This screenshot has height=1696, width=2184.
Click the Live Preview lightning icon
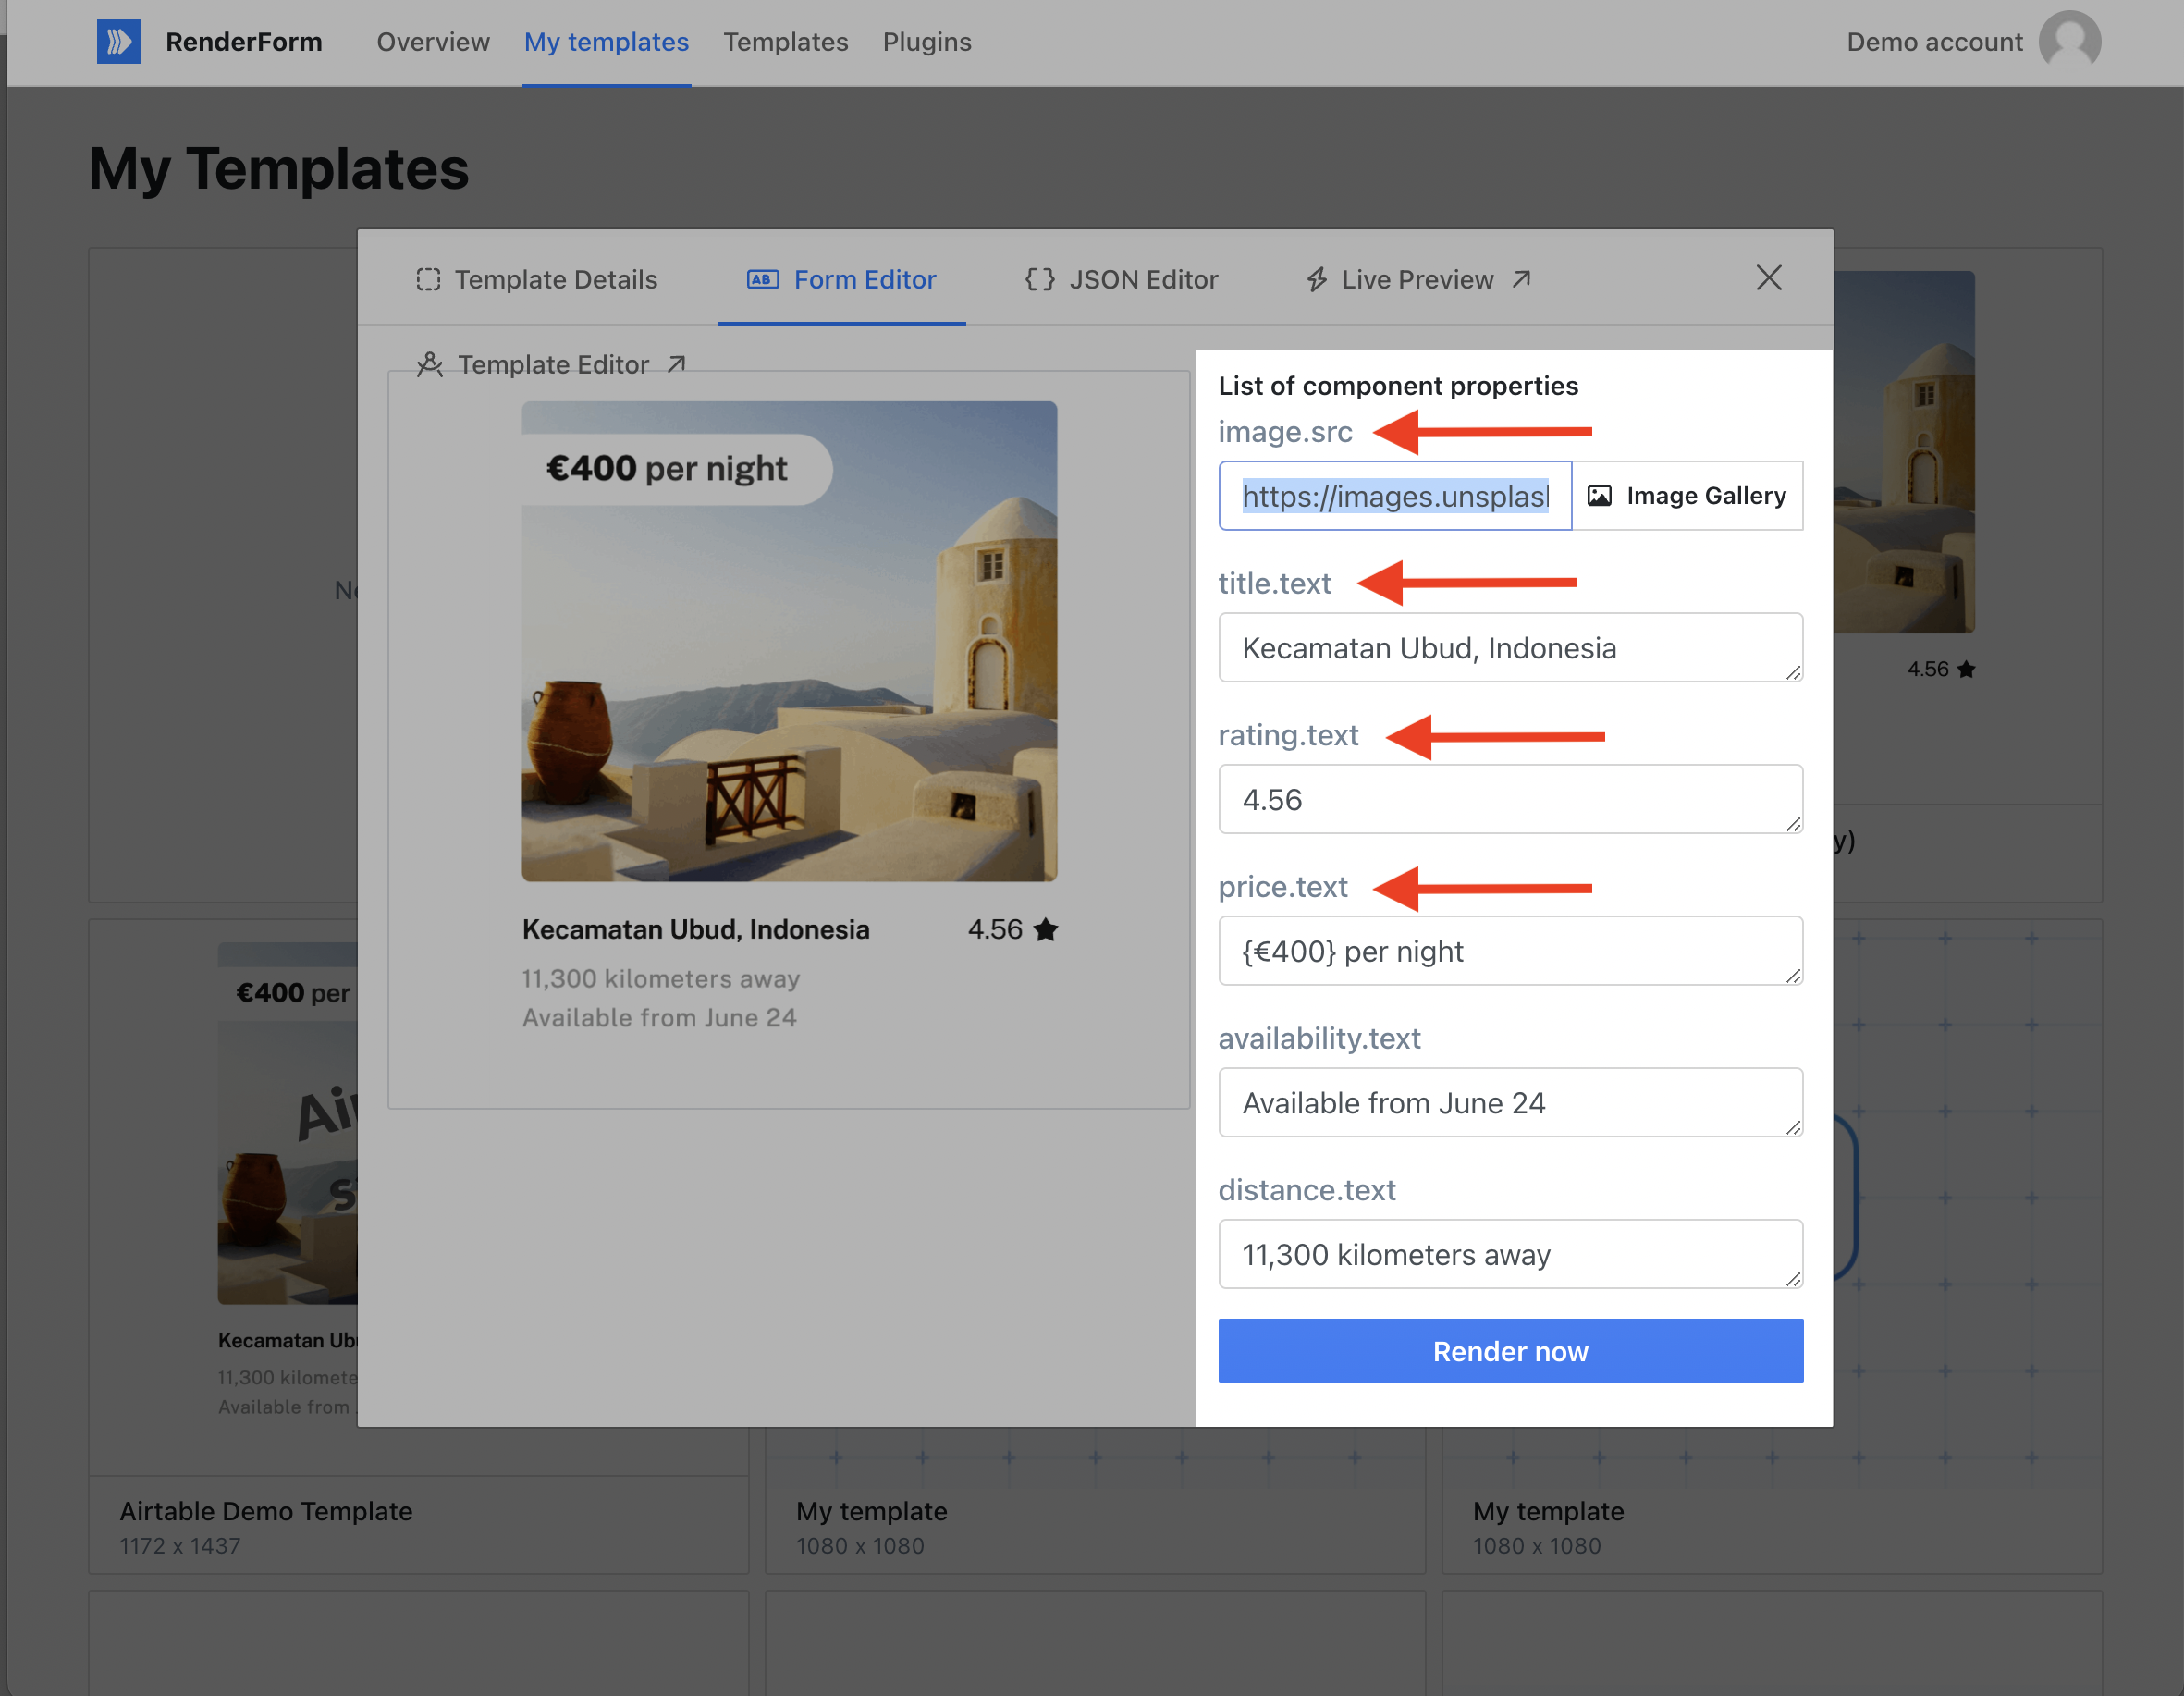(1316, 280)
